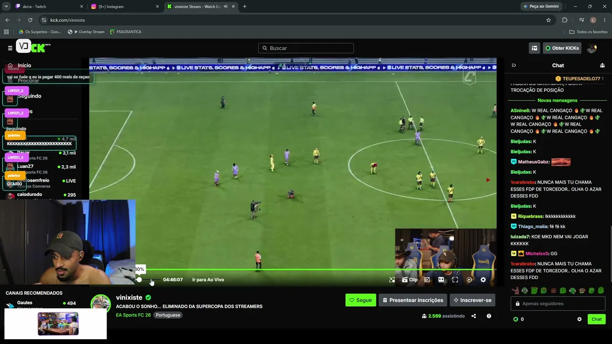Open the playback speed control
Screen dimensions: 612x344
(469, 280)
